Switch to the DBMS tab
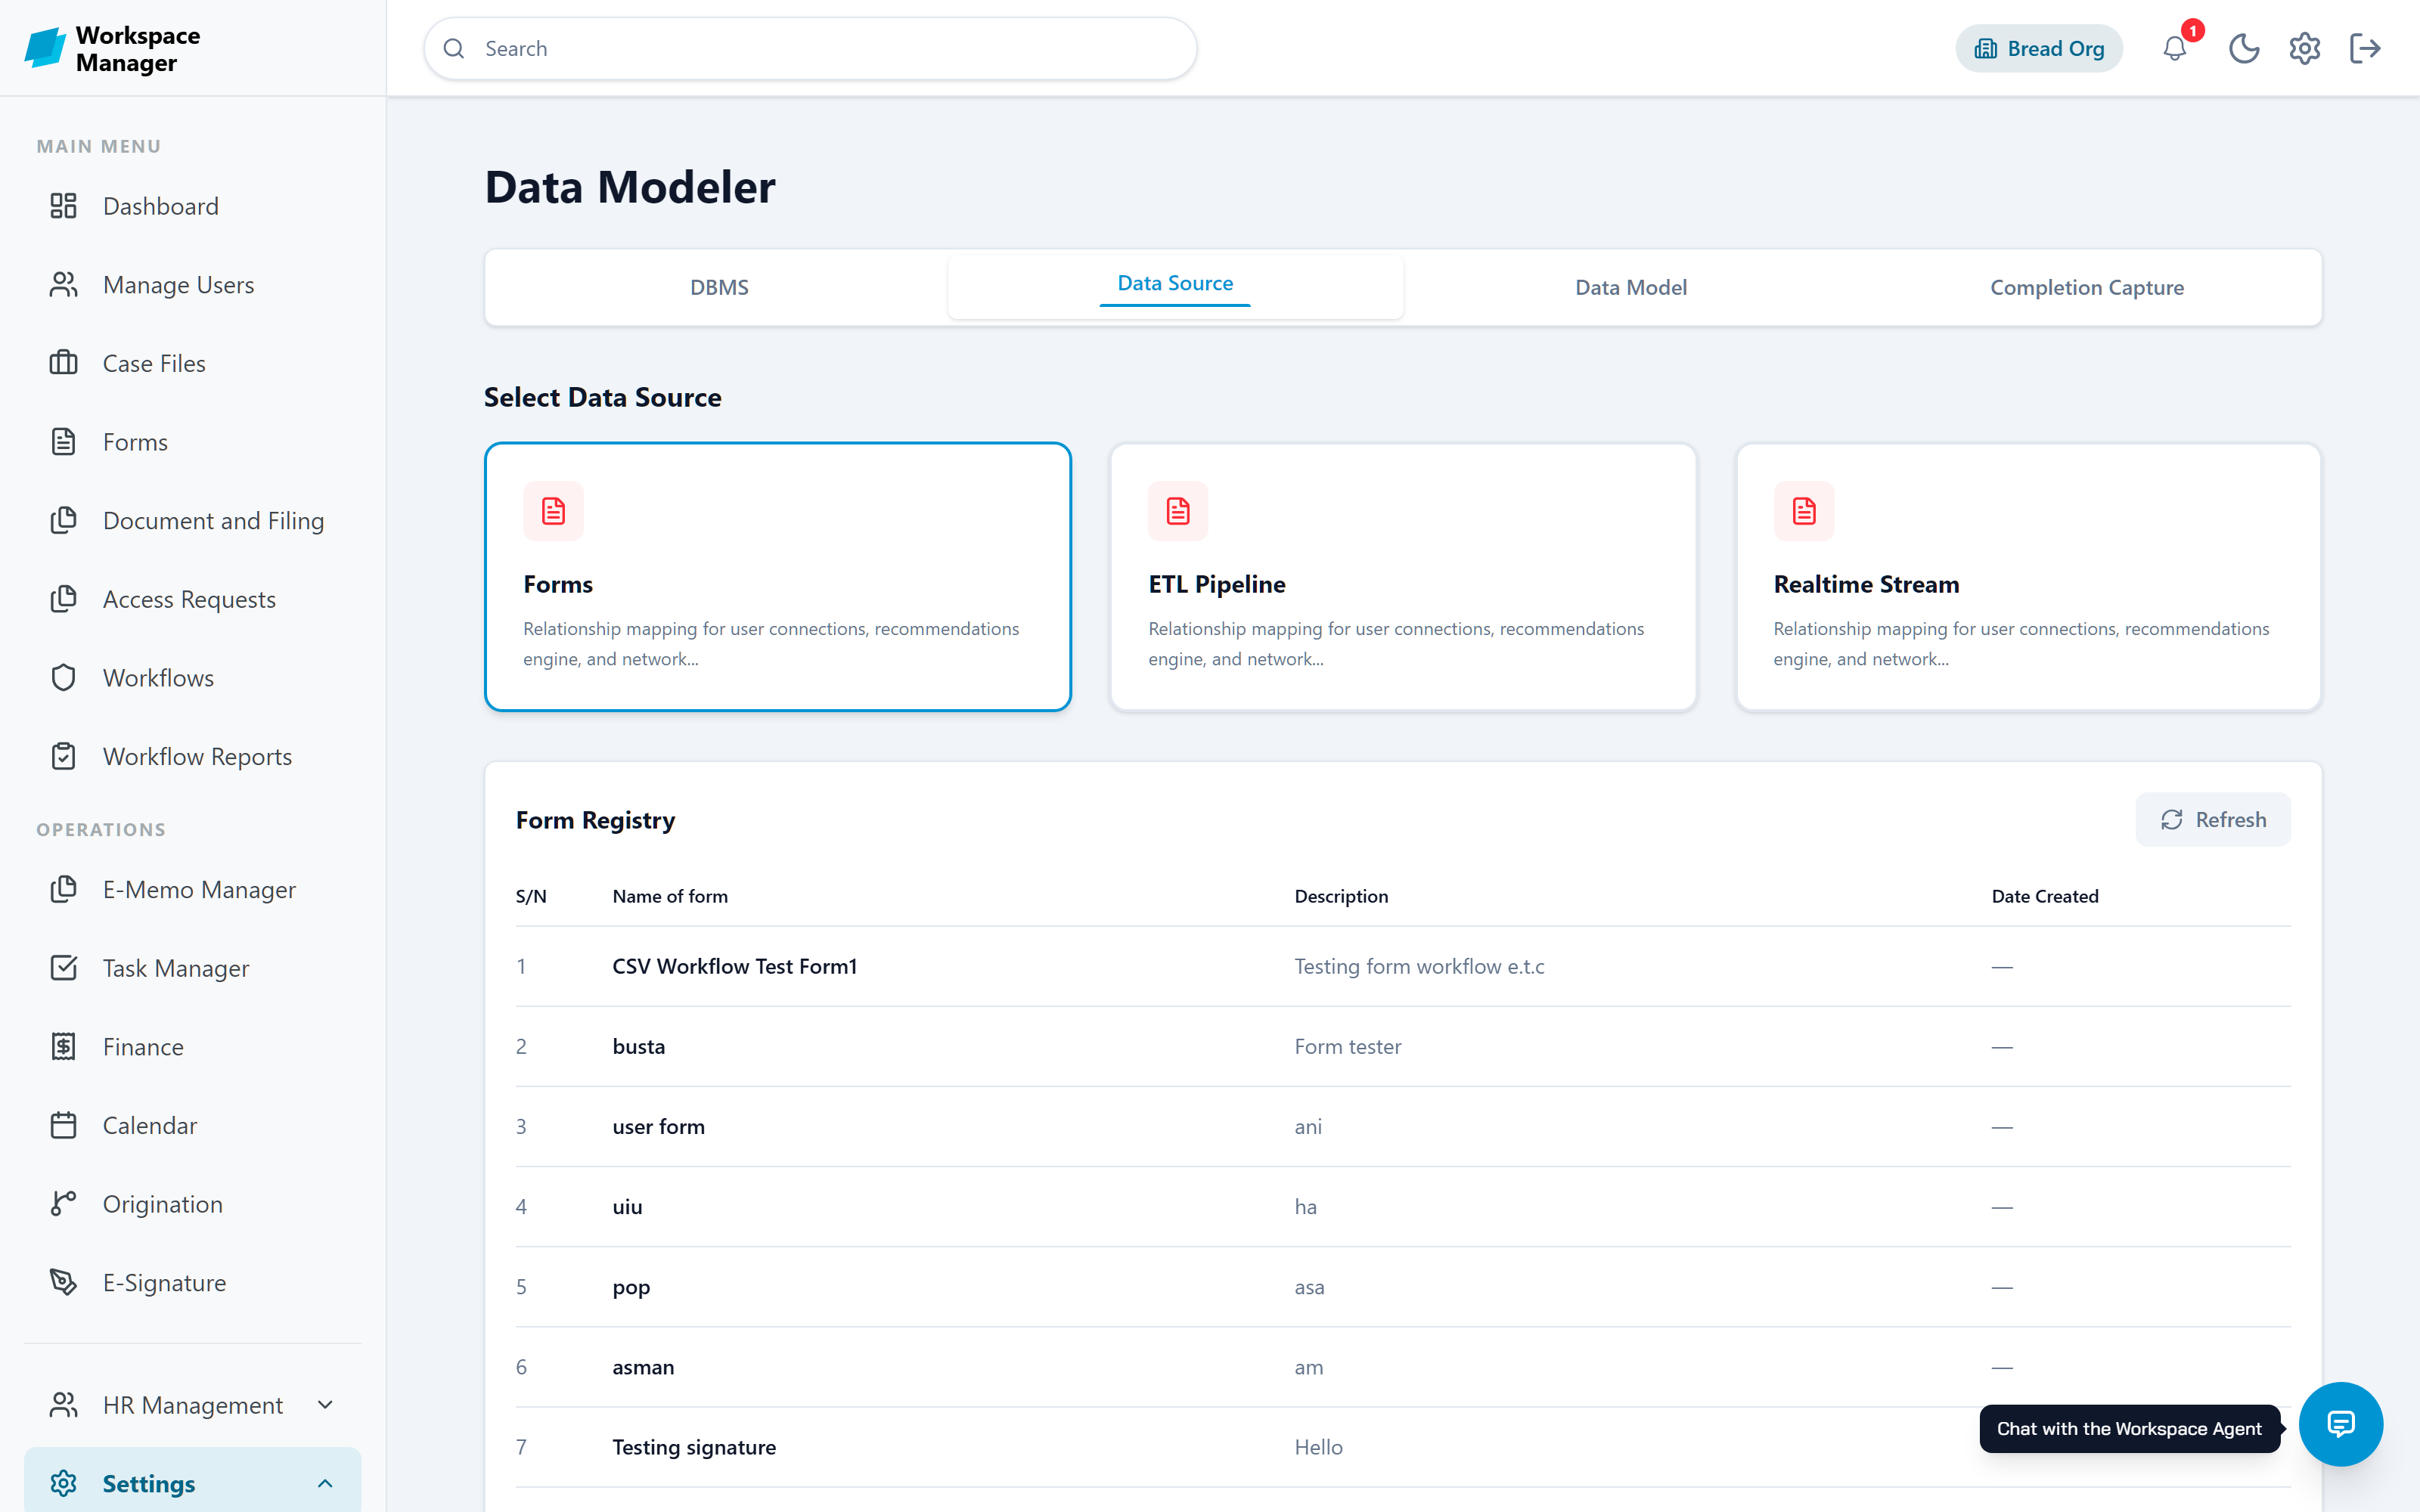The width and height of the screenshot is (2420, 1512). (x=719, y=287)
